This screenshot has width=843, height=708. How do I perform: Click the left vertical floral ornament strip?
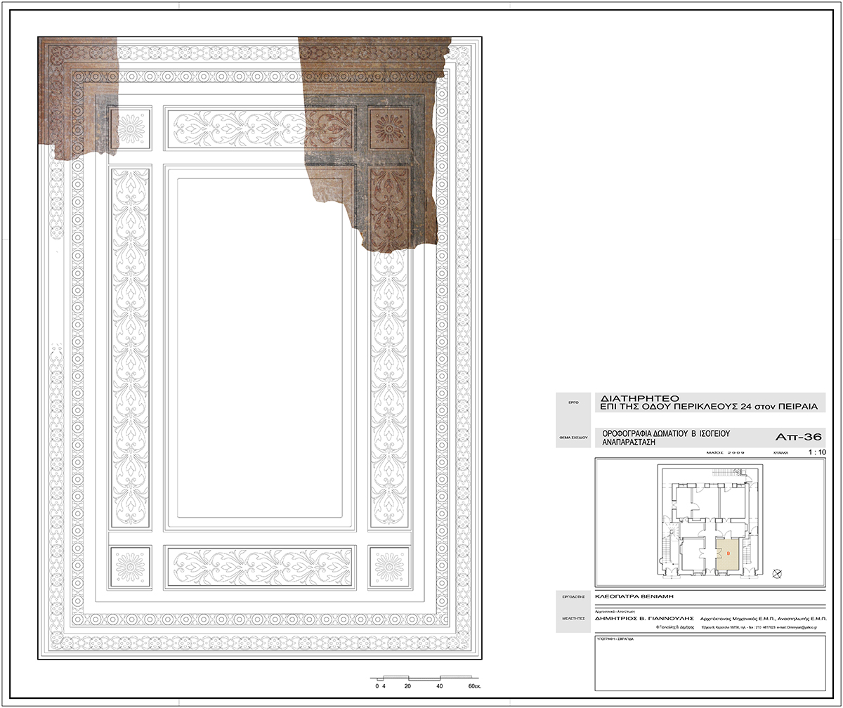(x=131, y=348)
